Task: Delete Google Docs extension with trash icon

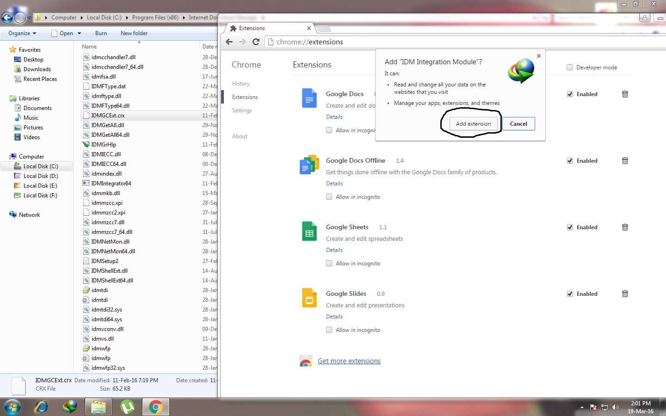Action: (625, 94)
